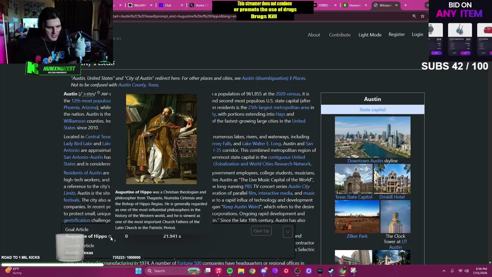Viewport: 492px width, 277px height.
Task: Open the About page link
Action: [314, 35]
